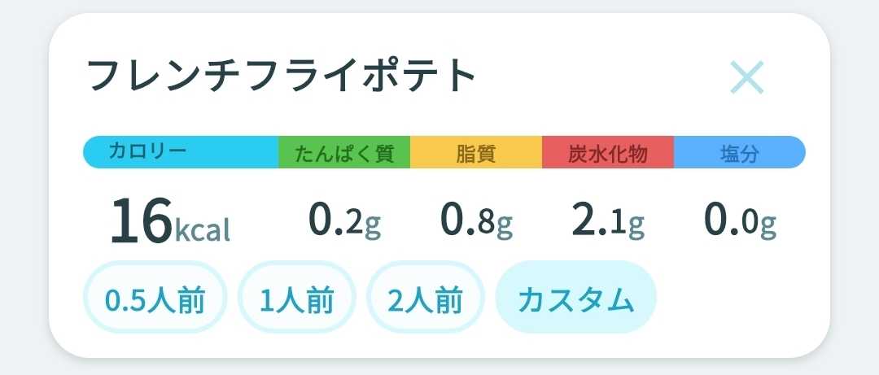Click the 0.8g fat value
The width and height of the screenshot is (879, 375).
tap(476, 221)
